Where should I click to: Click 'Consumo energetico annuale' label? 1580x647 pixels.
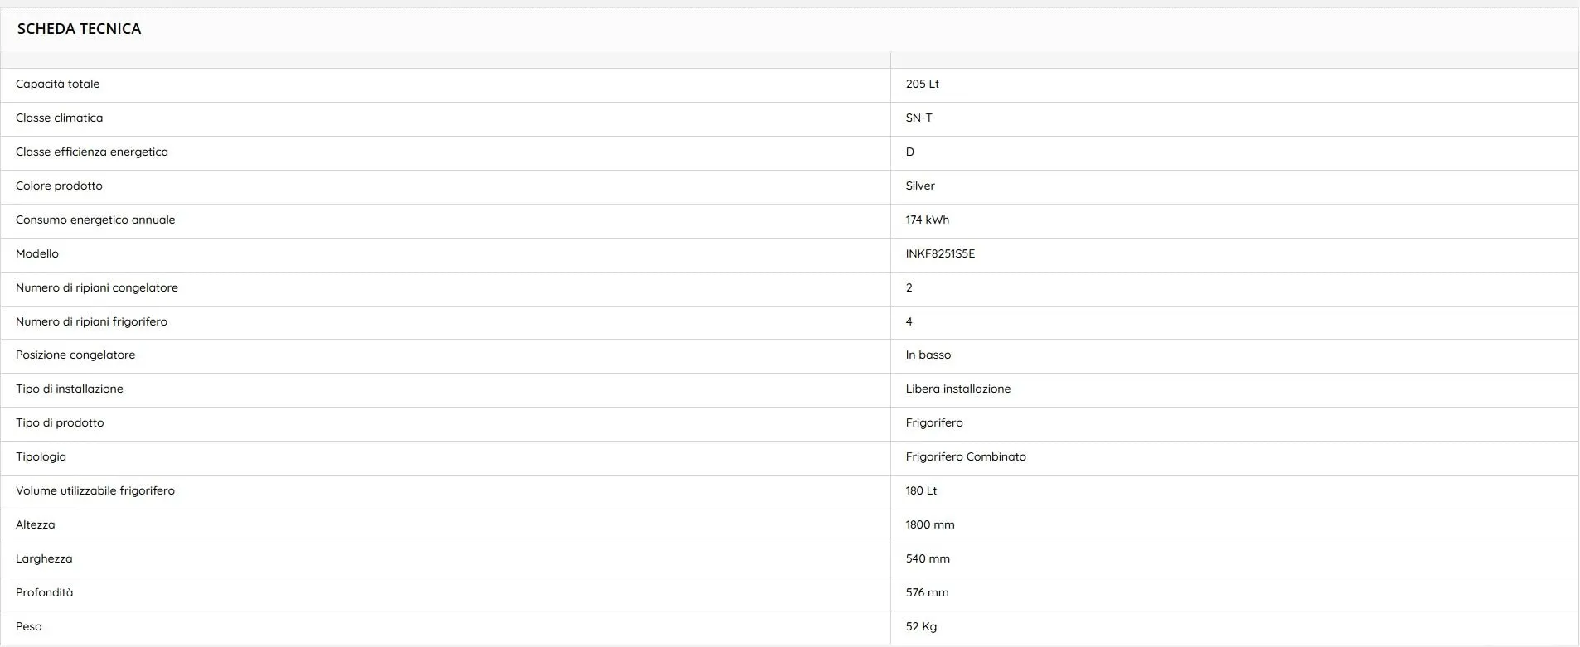(x=95, y=220)
